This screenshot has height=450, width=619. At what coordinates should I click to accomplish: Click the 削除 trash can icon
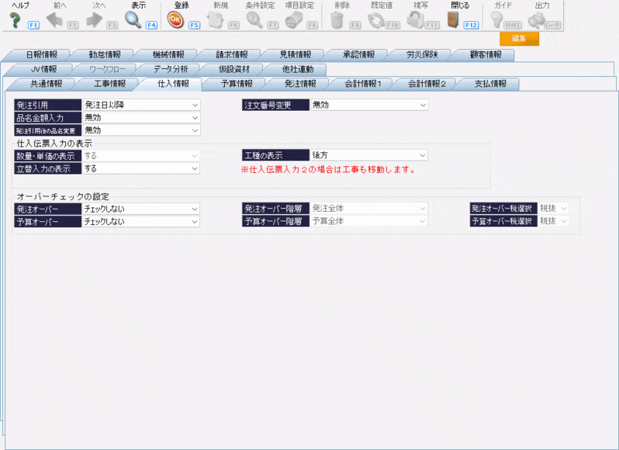click(336, 20)
